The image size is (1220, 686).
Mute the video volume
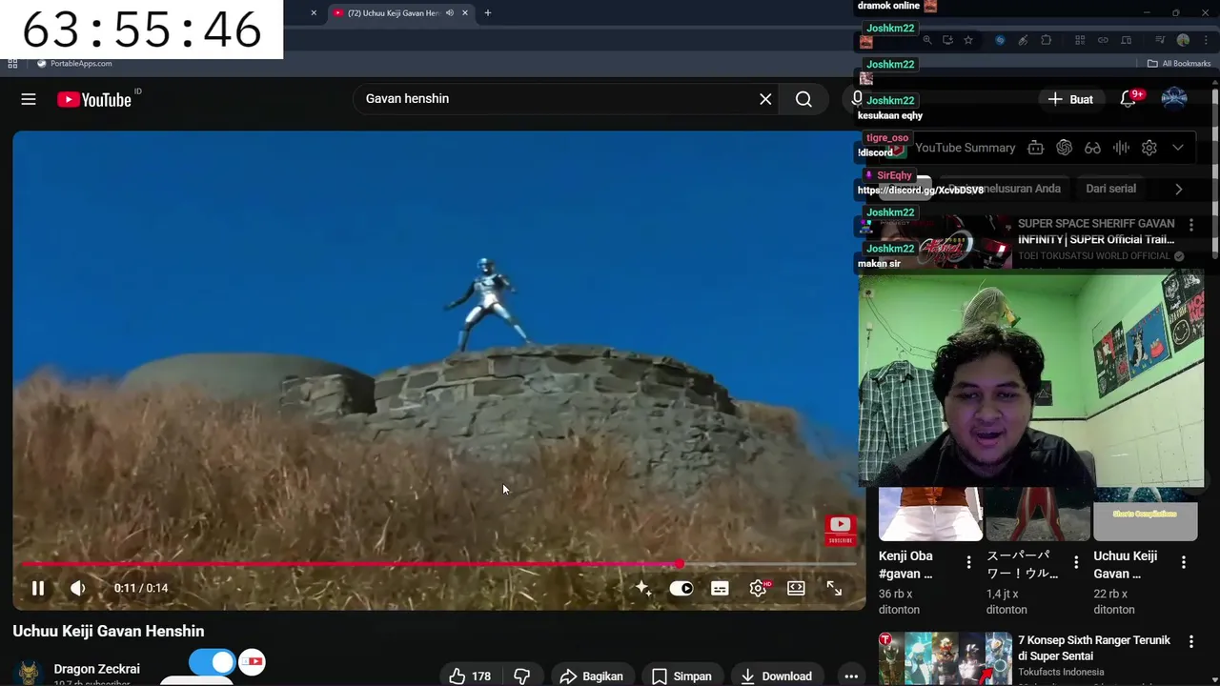click(x=78, y=589)
